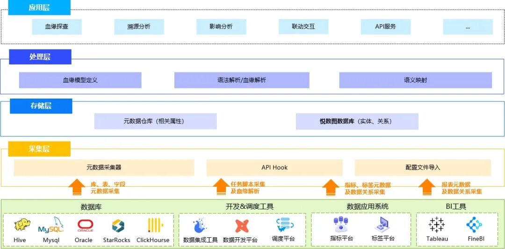Viewport: 505px width, 249px height.
Task: Click the 标签平台 computer icon
Action: tap(382, 224)
